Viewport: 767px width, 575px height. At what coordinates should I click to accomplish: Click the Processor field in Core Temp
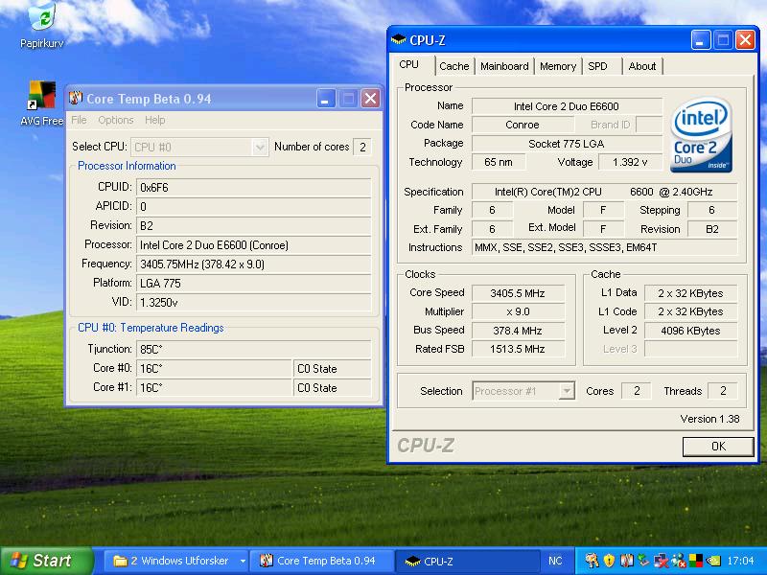pos(253,245)
